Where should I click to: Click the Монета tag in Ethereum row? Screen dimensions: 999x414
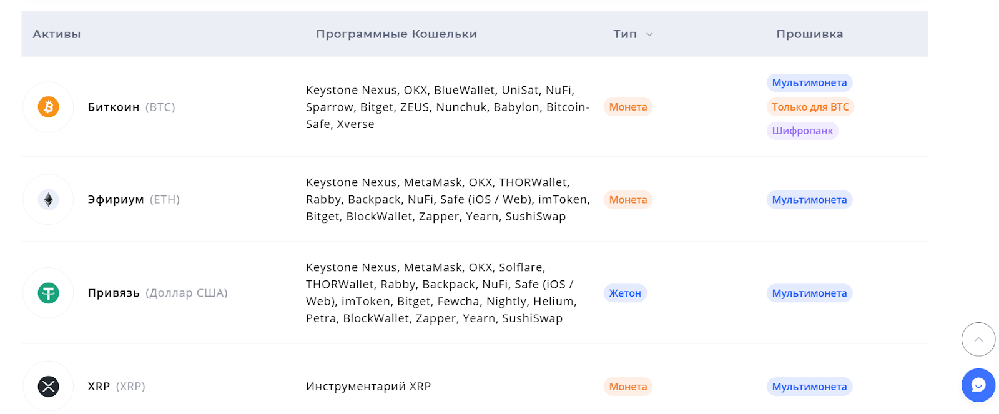coord(627,200)
